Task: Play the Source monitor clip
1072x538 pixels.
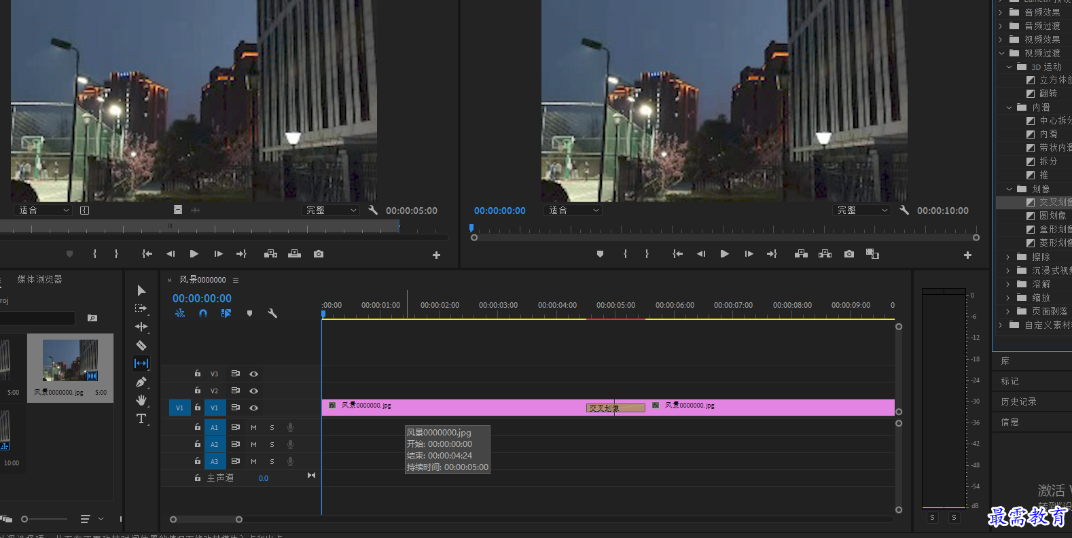Action: (194, 254)
